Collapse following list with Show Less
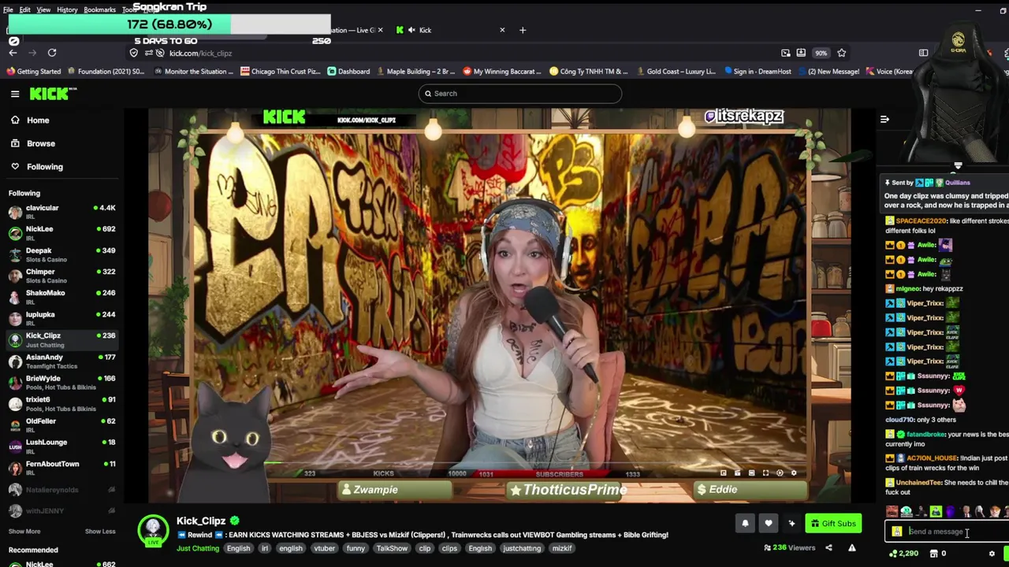1009x567 pixels. pyautogui.click(x=100, y=532)
